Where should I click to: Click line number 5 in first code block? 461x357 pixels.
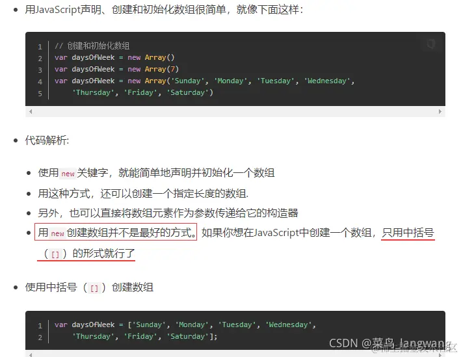point(40,94)
